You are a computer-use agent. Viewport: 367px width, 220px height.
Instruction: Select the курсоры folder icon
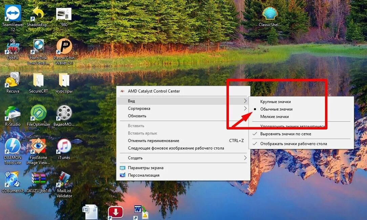tap(64, 80)
